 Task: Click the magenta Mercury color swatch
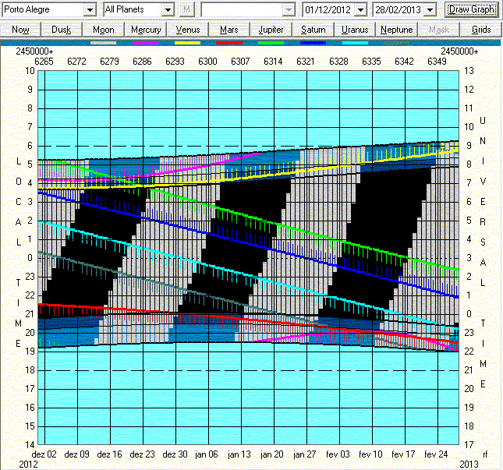(146, 43)
